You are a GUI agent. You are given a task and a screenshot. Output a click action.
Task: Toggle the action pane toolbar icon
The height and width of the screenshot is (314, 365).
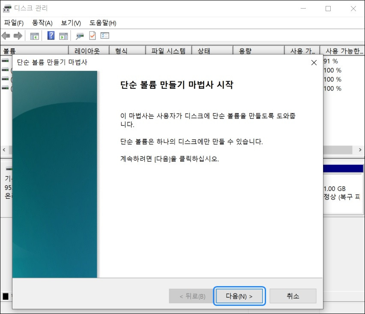[63, 36]
